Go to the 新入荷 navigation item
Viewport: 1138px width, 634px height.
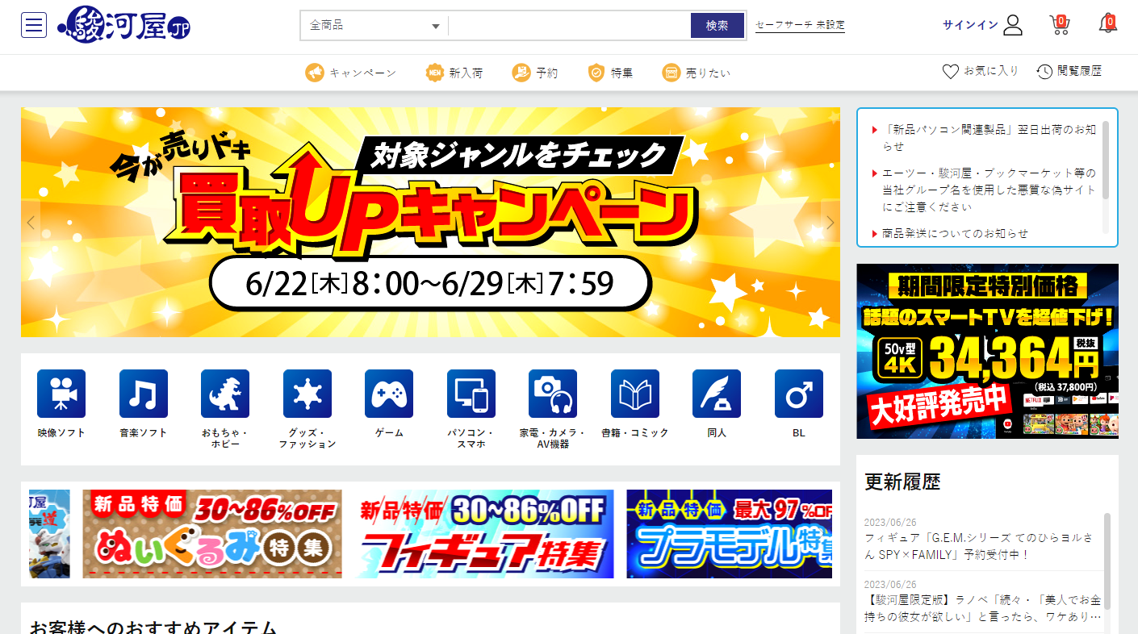[454, 73]
